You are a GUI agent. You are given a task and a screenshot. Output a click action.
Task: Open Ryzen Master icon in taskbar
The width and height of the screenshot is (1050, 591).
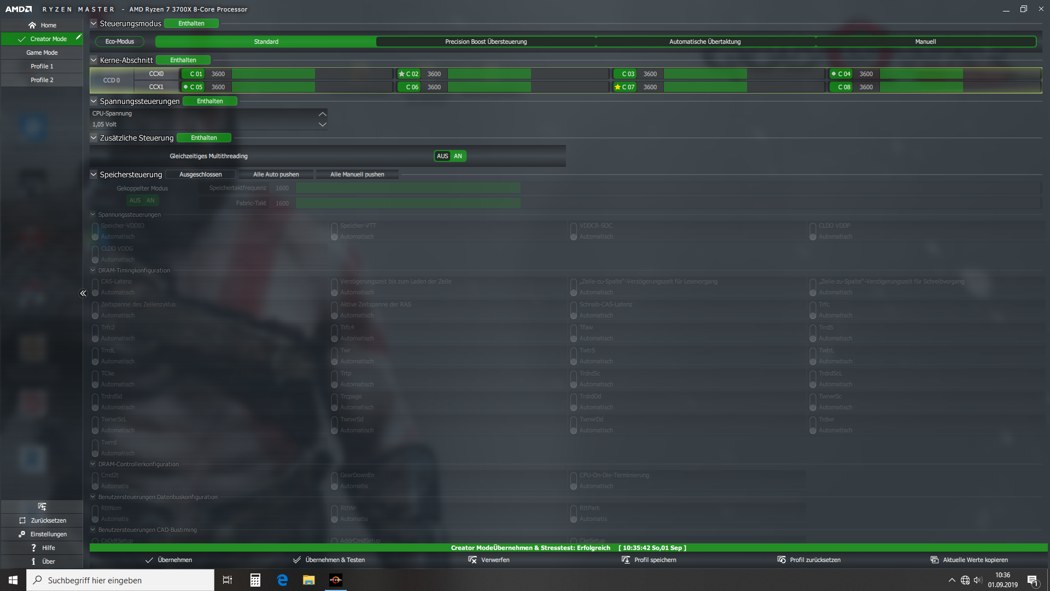[336, 580]
